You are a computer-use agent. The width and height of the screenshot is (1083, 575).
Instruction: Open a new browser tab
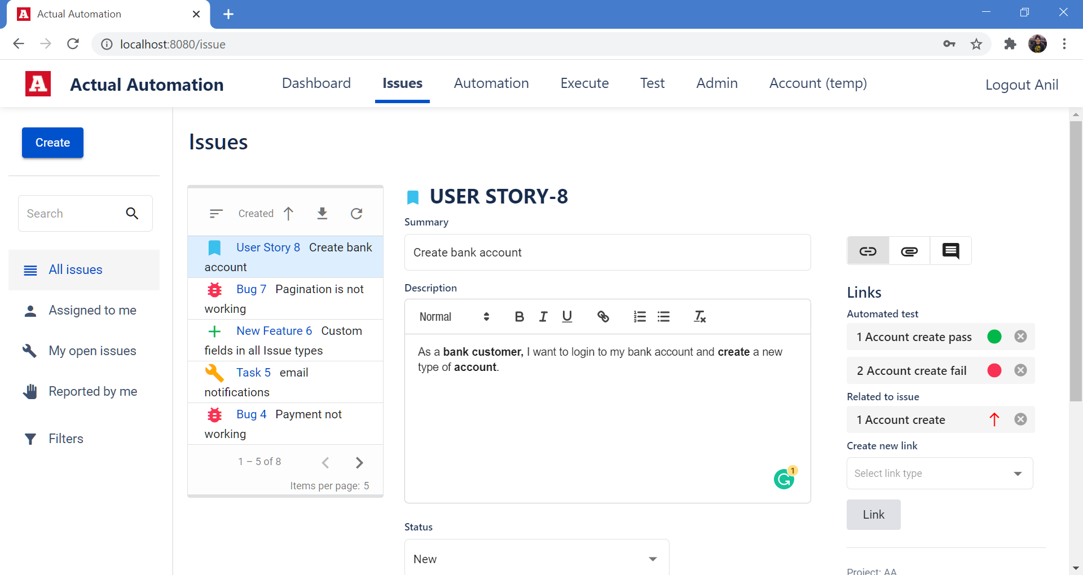click(228, 14)
